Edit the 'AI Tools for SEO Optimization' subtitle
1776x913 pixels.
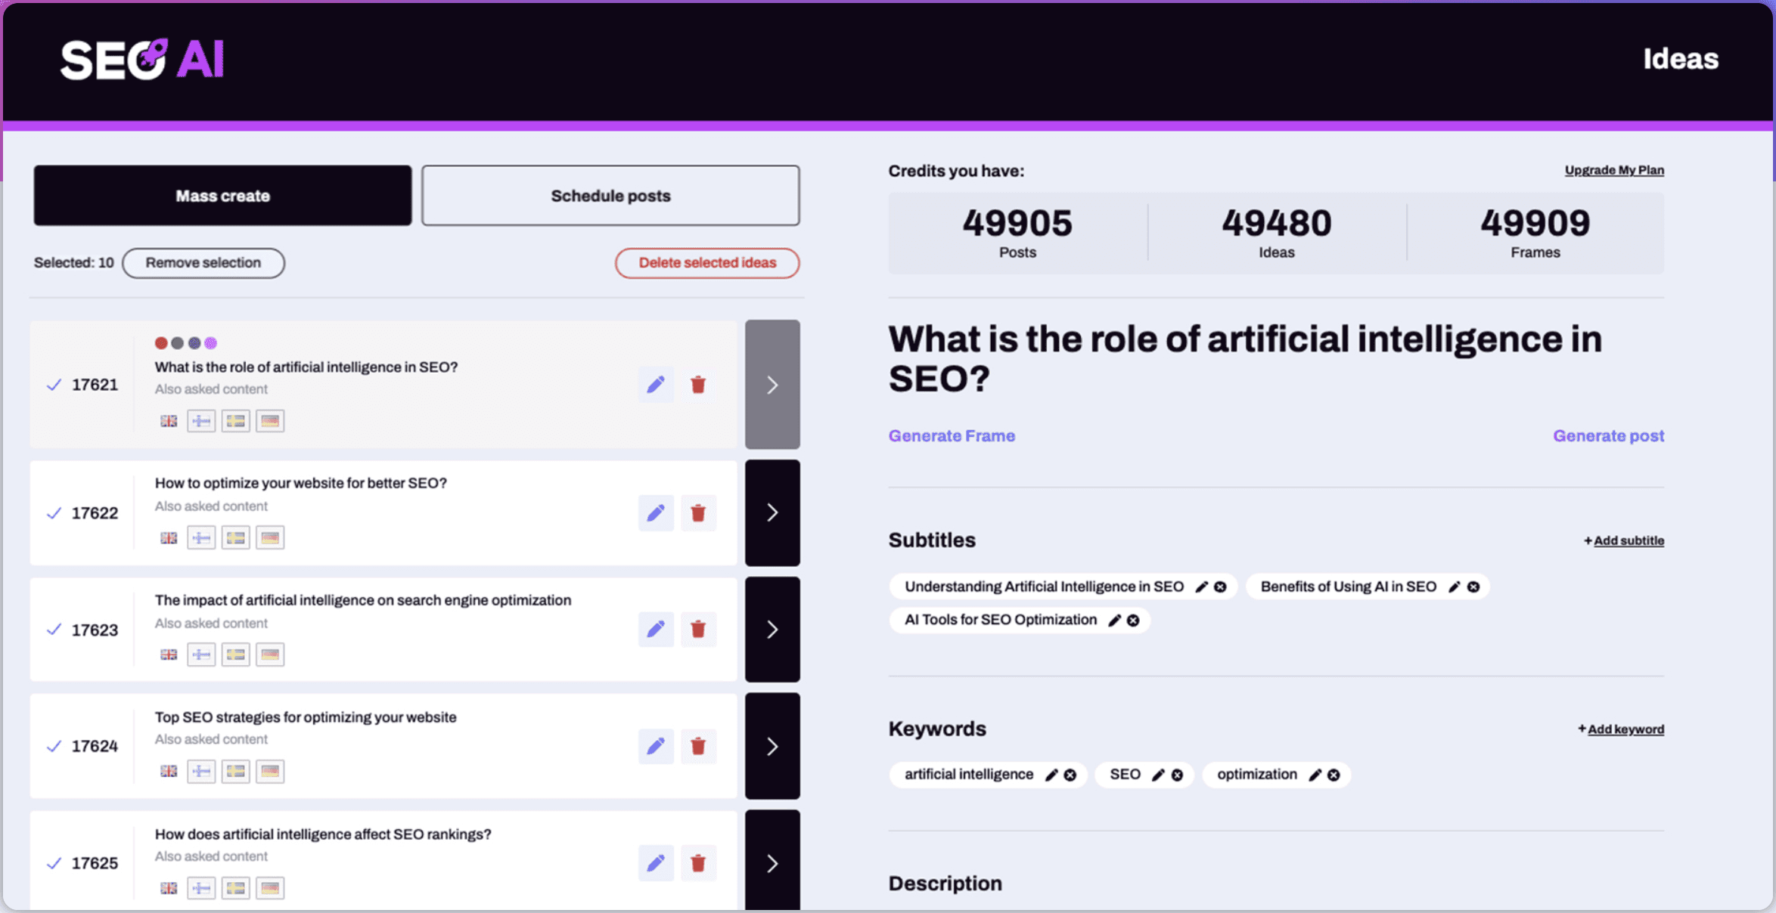(x=1114, y=621)
